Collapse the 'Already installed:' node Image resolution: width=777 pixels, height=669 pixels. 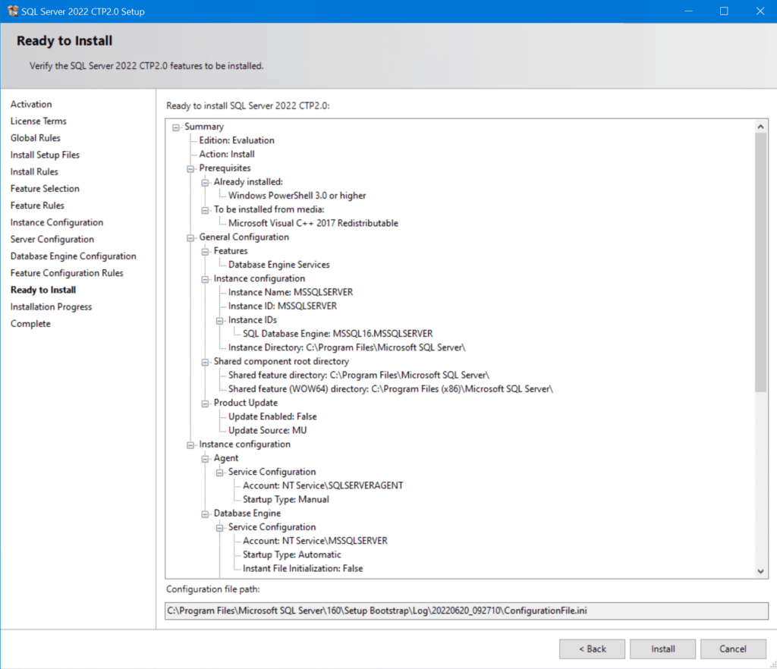pos(205,183)
